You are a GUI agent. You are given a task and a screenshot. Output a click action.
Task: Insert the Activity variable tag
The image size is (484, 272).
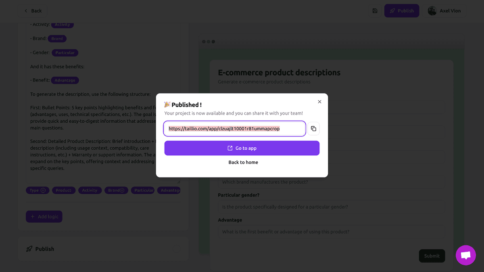[x=90, y=190]
